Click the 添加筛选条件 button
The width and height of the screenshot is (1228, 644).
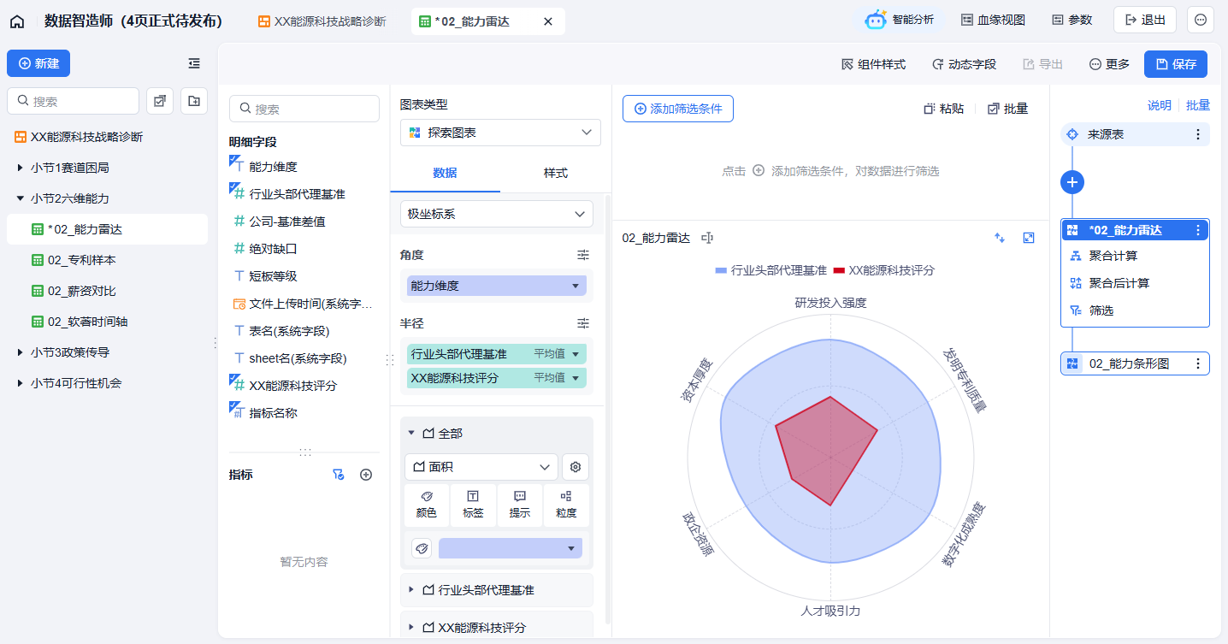coord(678,109)
